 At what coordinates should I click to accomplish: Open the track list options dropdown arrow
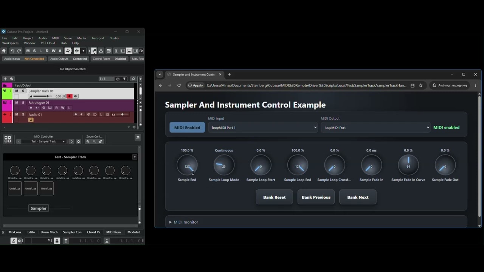click(140, 79)
